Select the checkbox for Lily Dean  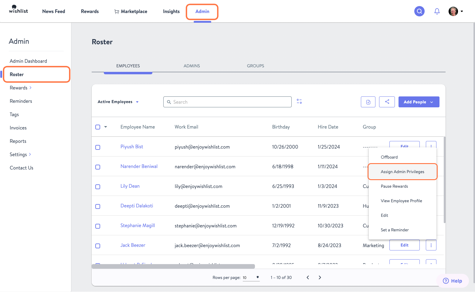98,186
